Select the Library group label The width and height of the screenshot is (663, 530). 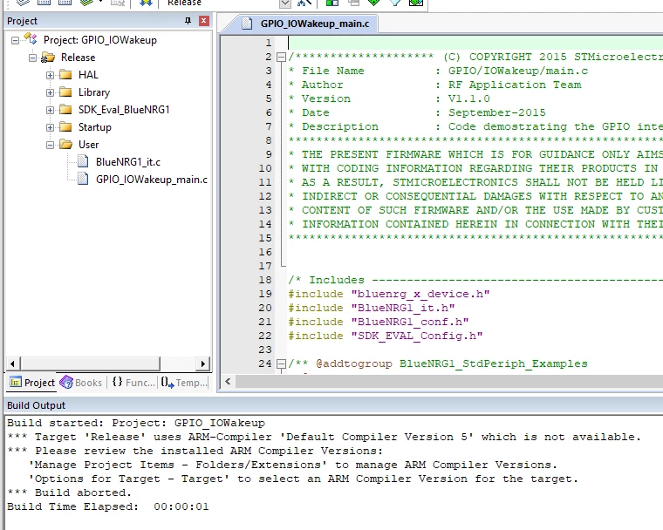pos(94,92)
